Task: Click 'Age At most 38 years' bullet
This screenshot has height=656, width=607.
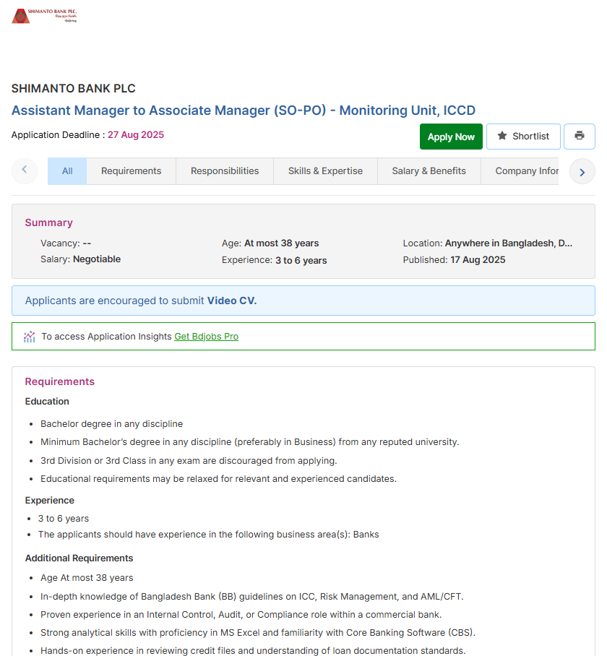Action: point(87,578)
